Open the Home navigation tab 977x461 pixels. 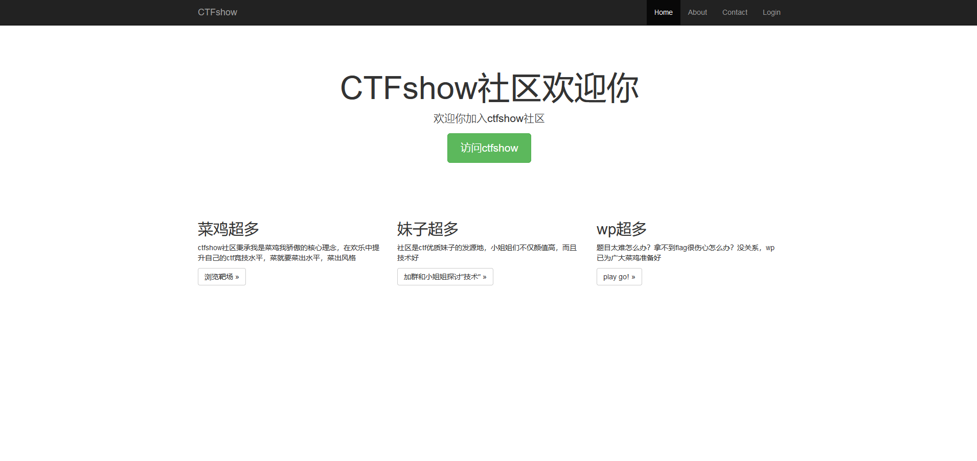(x=663, y=12)
